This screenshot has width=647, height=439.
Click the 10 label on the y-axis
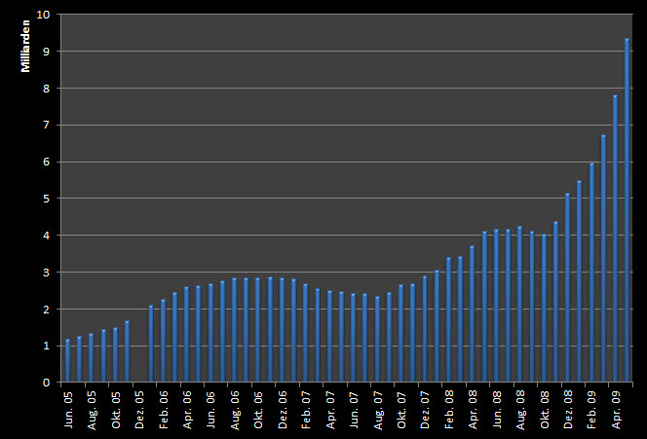point(42,15)
